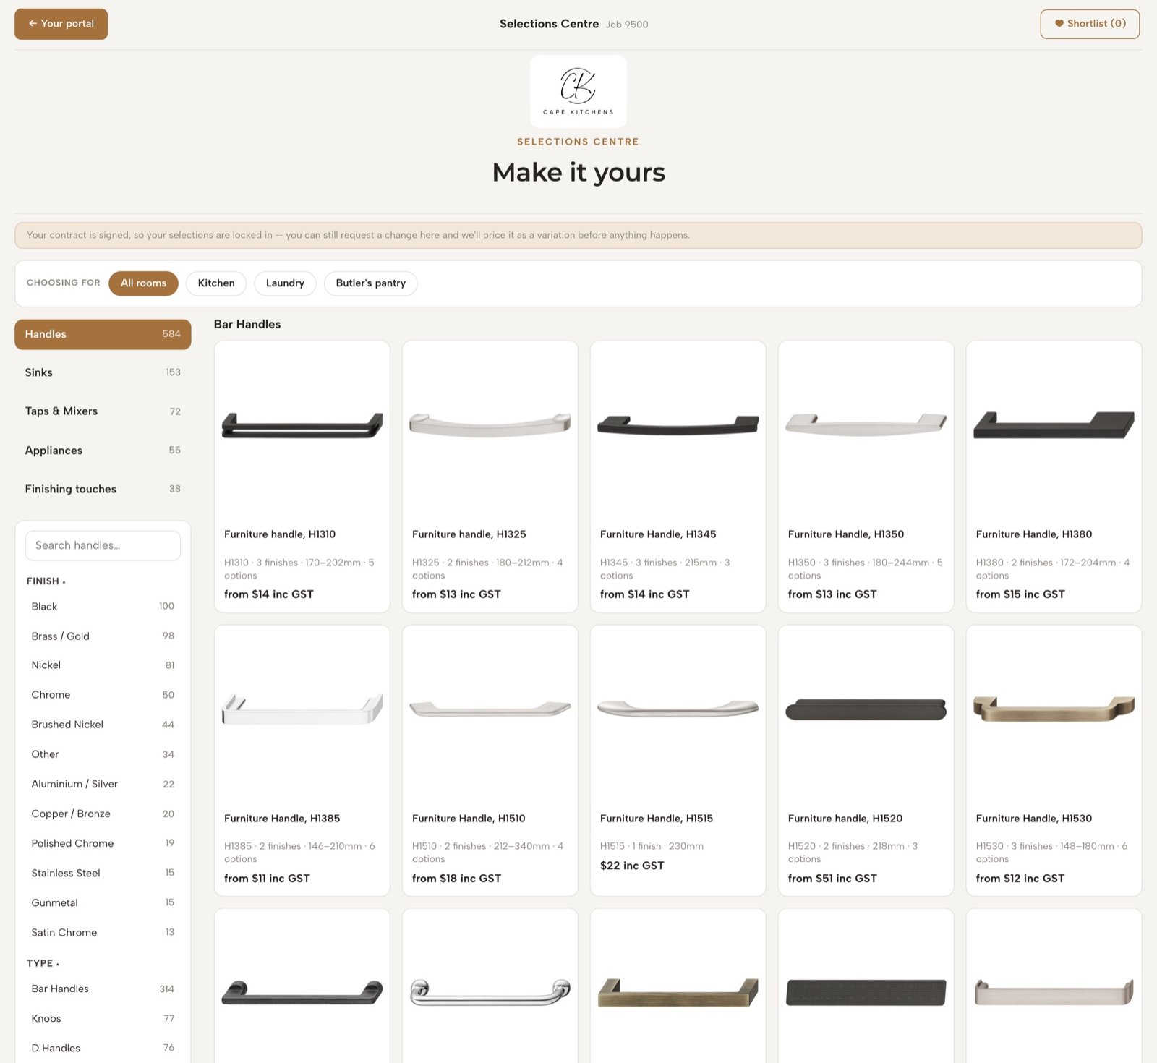
Task: Click the 'from $12 inc GST' price
Action: pyautogui.click(x=1020, y=879)
